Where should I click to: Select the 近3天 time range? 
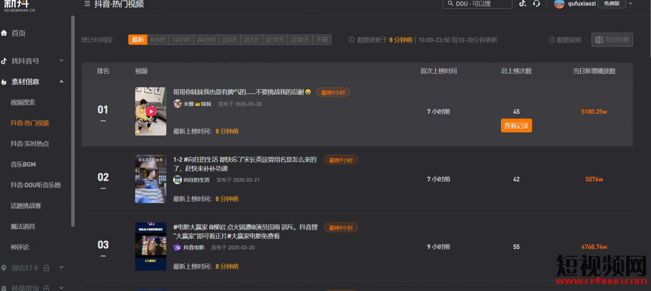(x=229, y=40)
